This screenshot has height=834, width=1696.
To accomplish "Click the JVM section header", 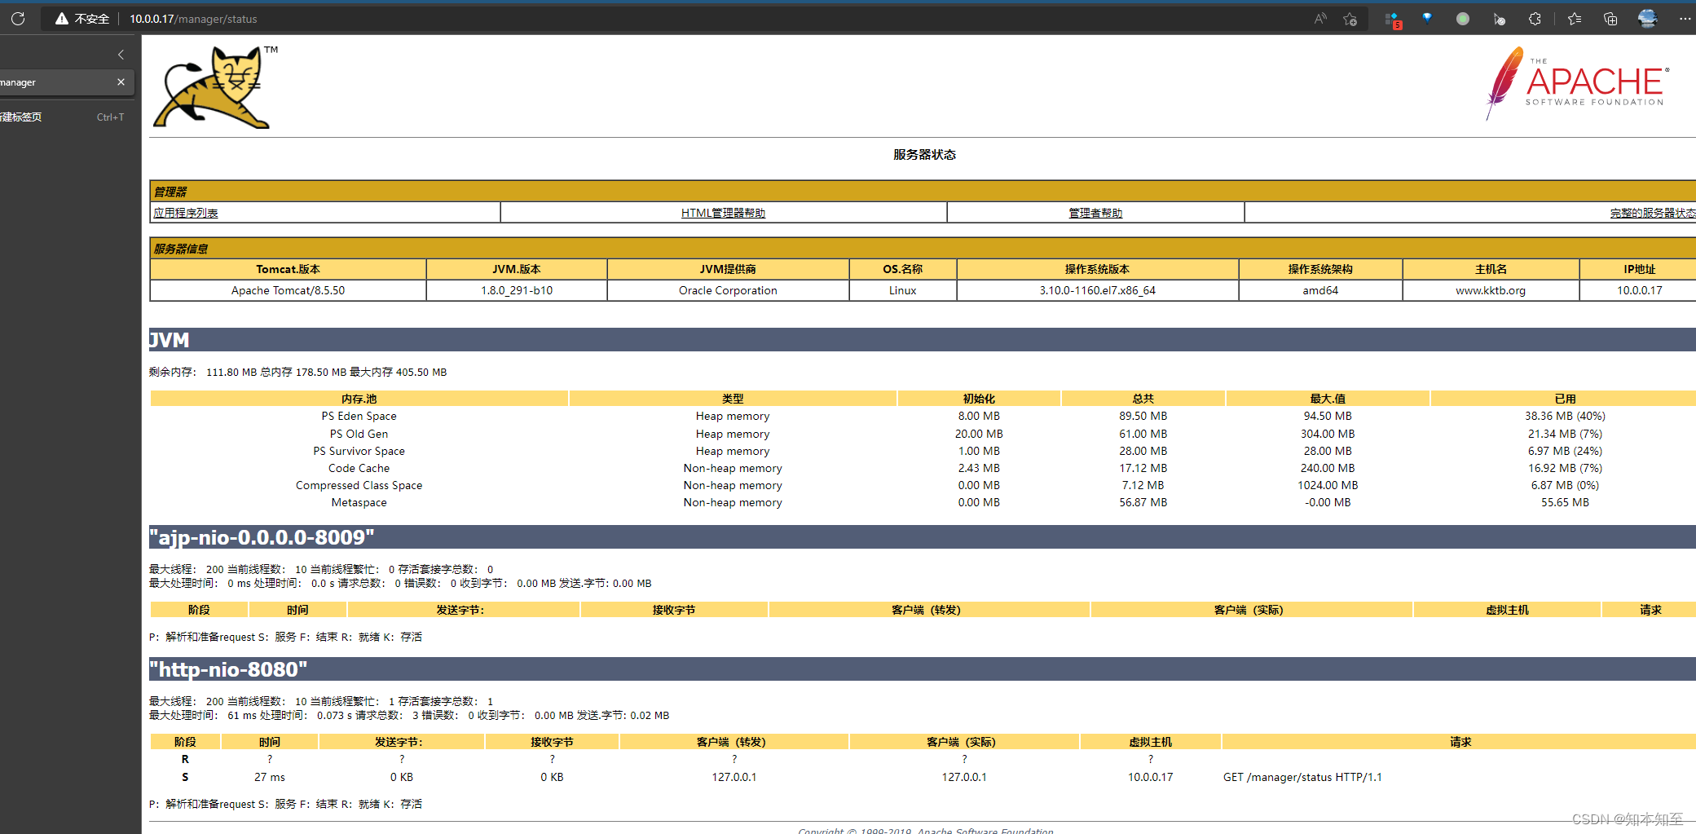I will pos(922,340).
